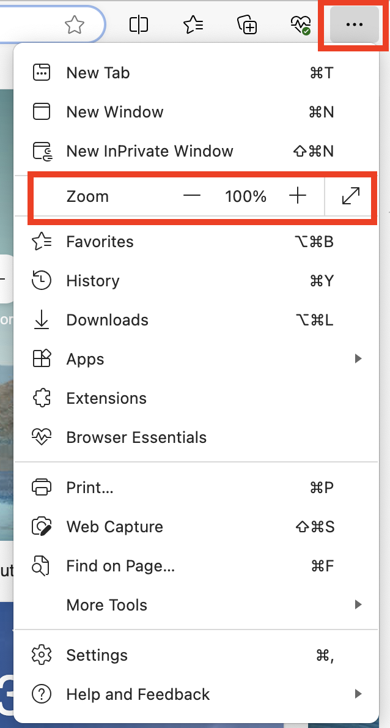This screenshot has width=390, height=728.
Task: Enter split screen view from the toolbar
Action: tap(139, 25)
